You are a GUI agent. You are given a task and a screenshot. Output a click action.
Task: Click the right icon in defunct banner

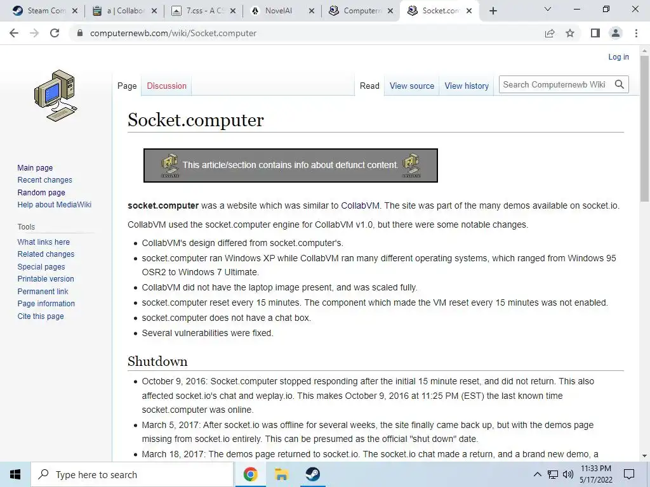click(411, 166)
